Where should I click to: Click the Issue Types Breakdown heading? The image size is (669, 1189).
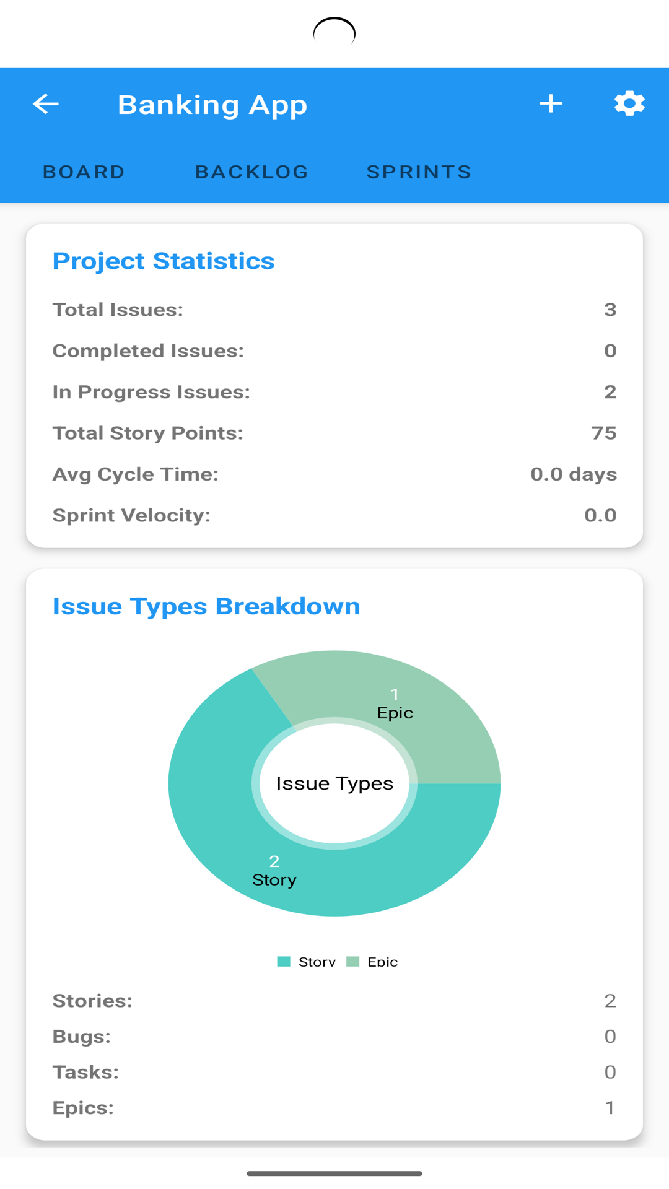206,606
